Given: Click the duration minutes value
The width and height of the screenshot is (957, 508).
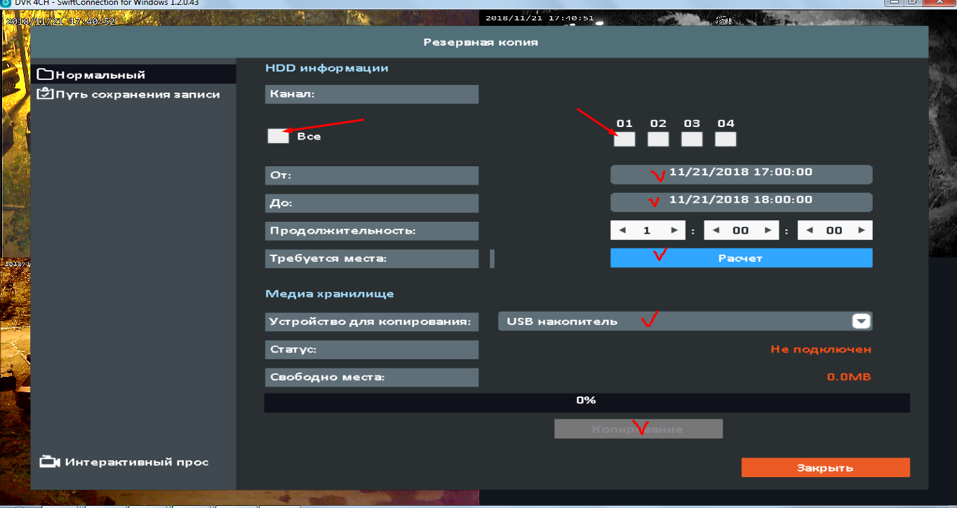Looking at the screenshot, I should 741,230.
